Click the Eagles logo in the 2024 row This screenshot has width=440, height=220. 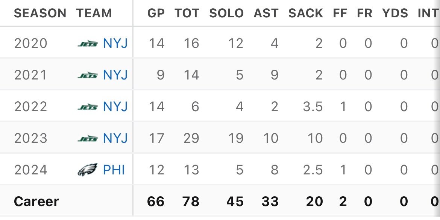(88, 170)
